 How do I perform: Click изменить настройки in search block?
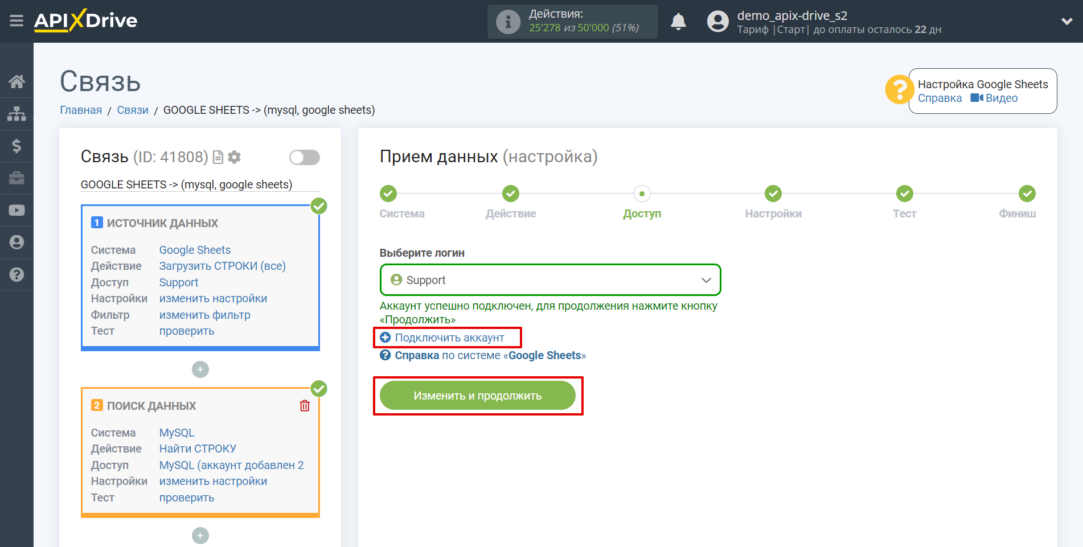(x=213, y=481)
